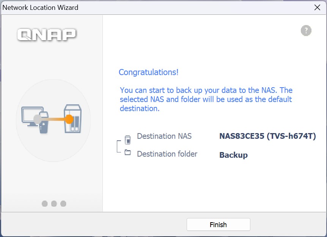
Task: Click the NAS83CE35 (TVS-h674T) name
Action: point(267,136)
